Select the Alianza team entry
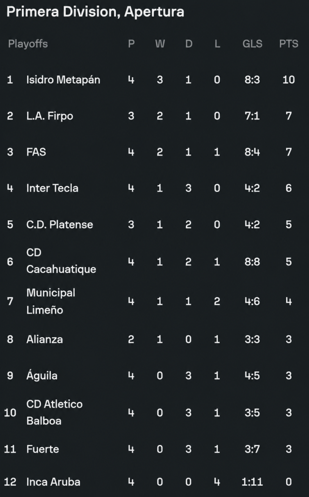The height and width of the screenshot is (497, 309). click(154, 339)
